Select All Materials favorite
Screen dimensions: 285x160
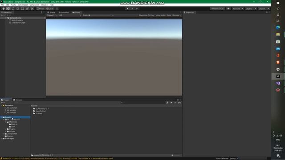[x=12, y=108]
